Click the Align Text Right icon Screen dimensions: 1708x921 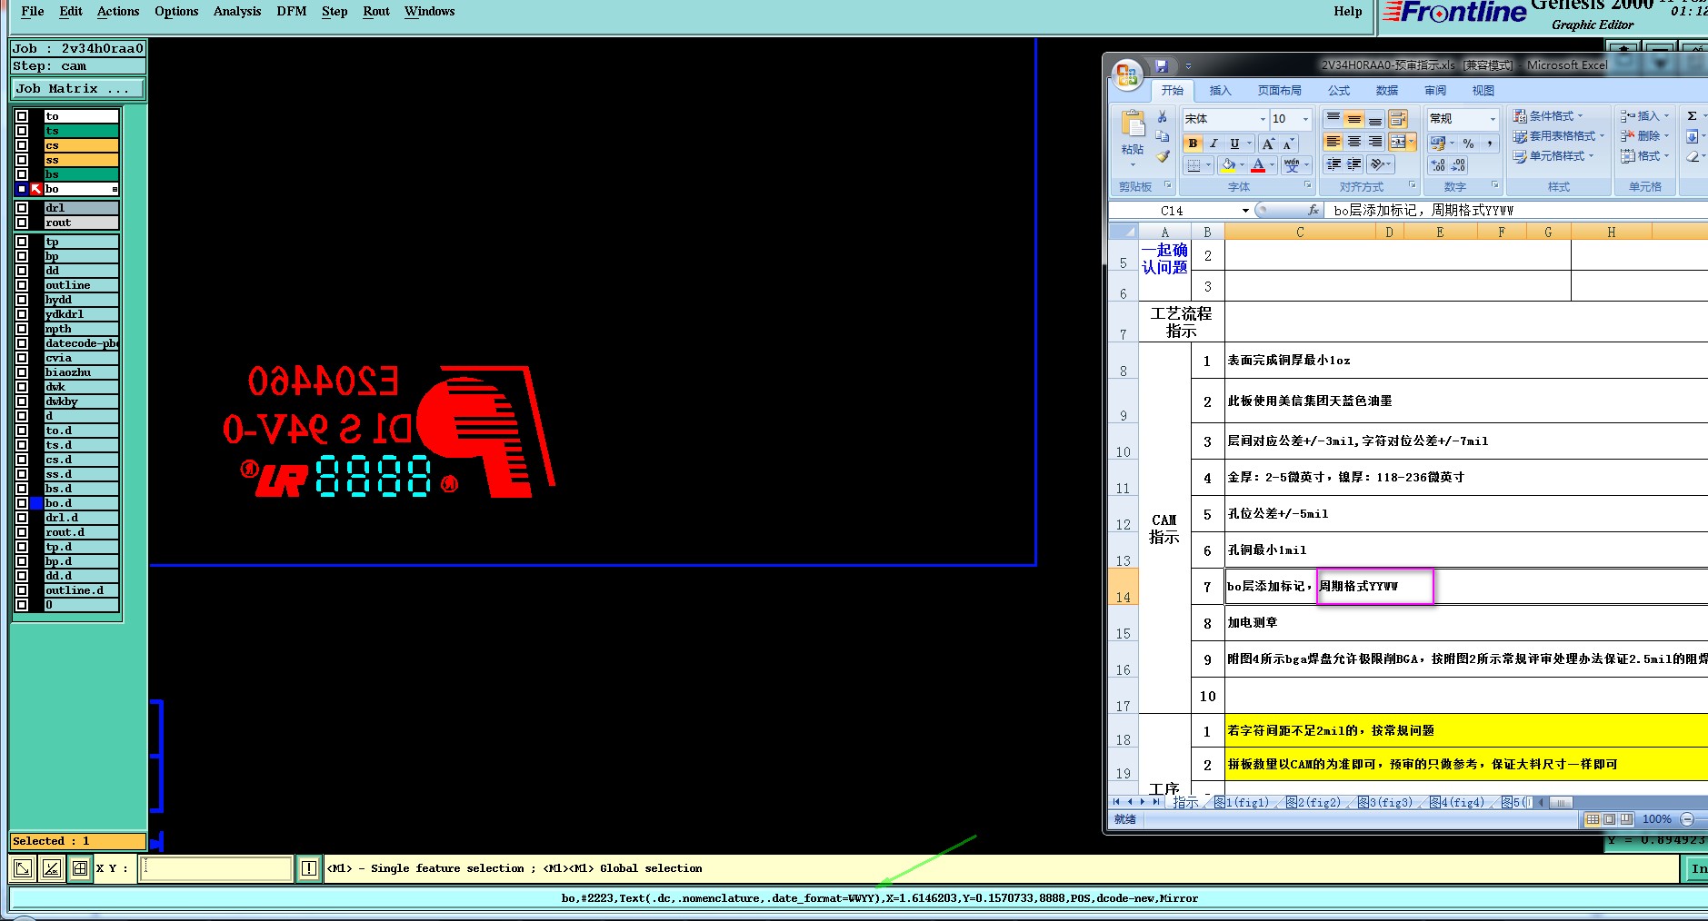click(x=1374, y=142)
